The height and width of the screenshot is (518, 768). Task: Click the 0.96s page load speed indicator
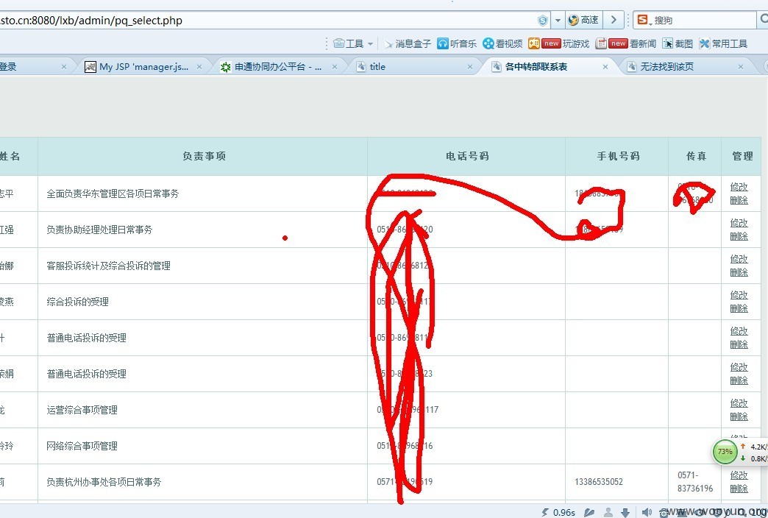coord(558,513)
